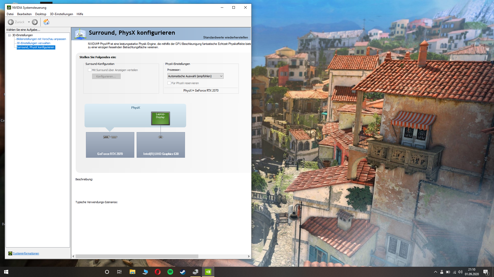Toggle the Für PhysX reservieren checkbox
Screen dimensions: 494x277
(169, 83)
